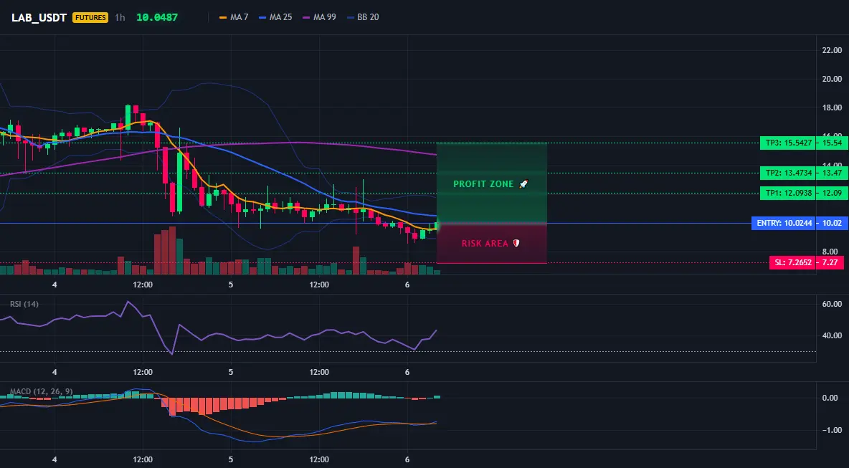Toggle the MA 25 legend item
Viewport: 849px width, 468px height.
[275, 17]
